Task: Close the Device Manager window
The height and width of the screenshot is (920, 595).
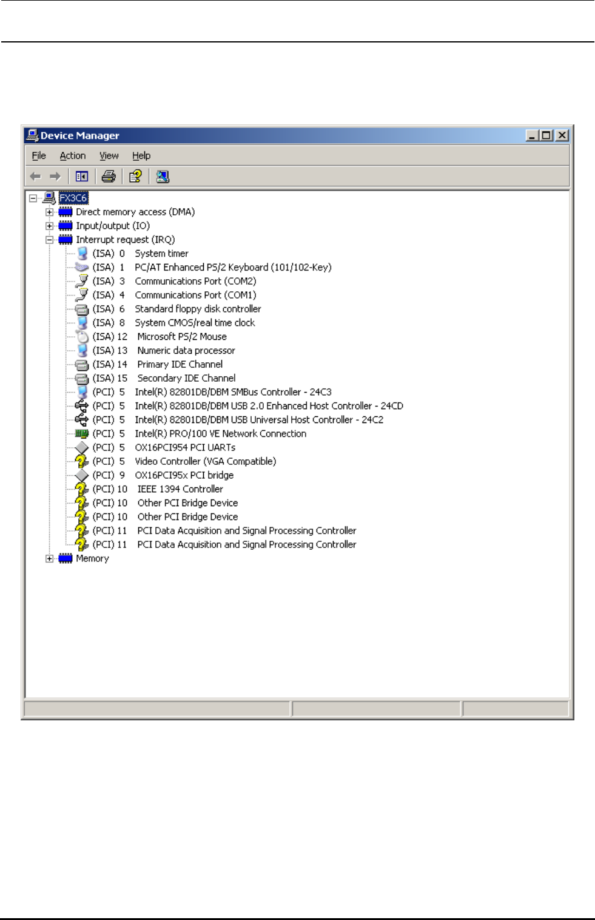Action: click(x=562, y=135)
